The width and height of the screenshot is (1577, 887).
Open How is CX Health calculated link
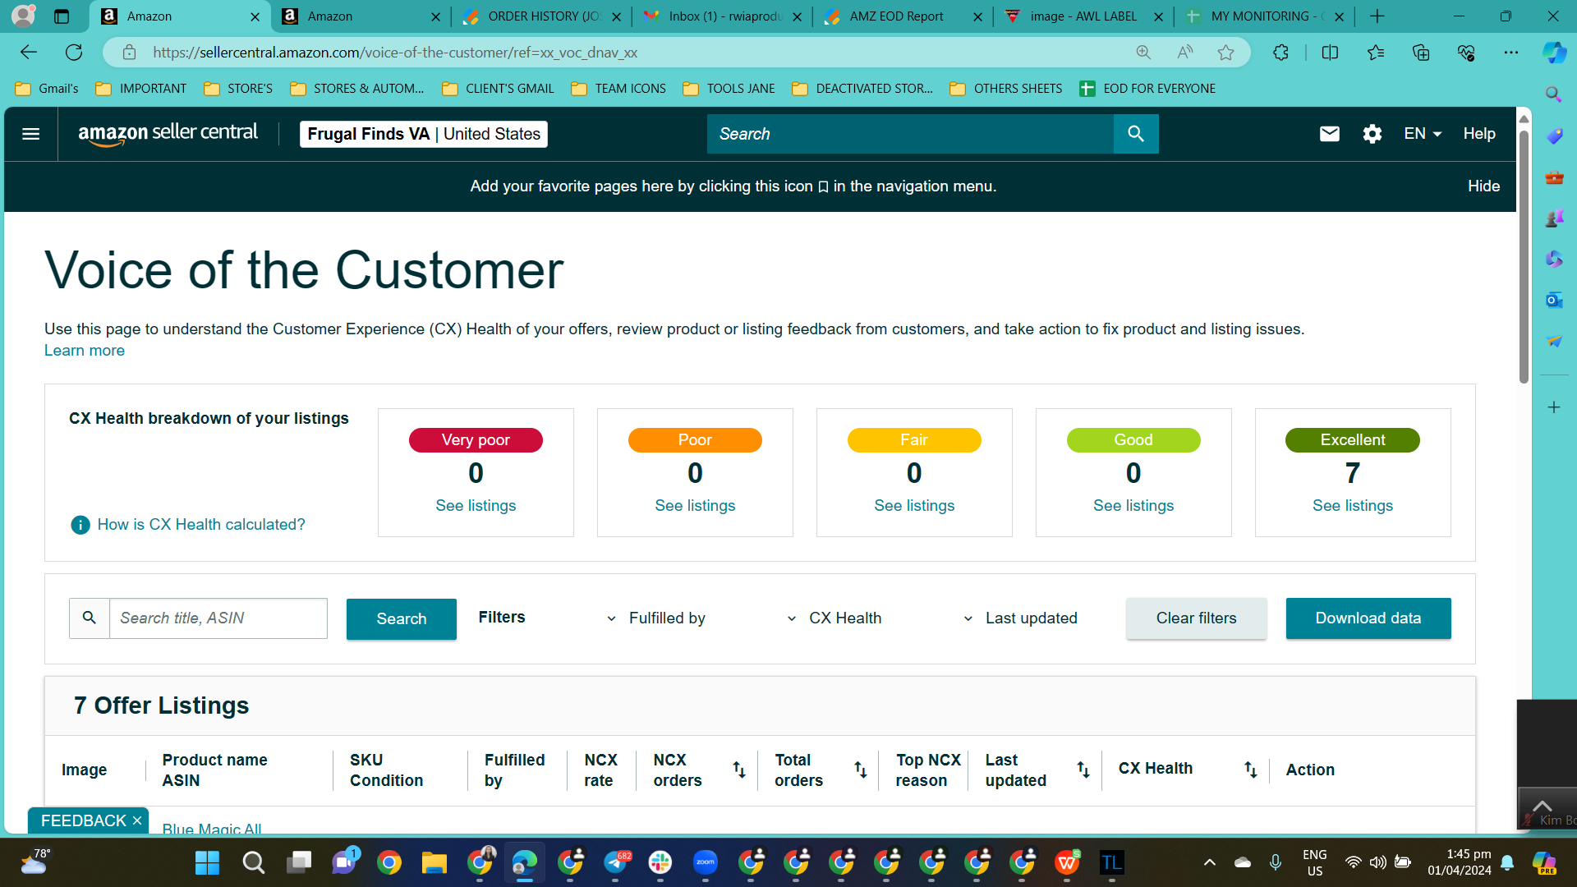201,525
